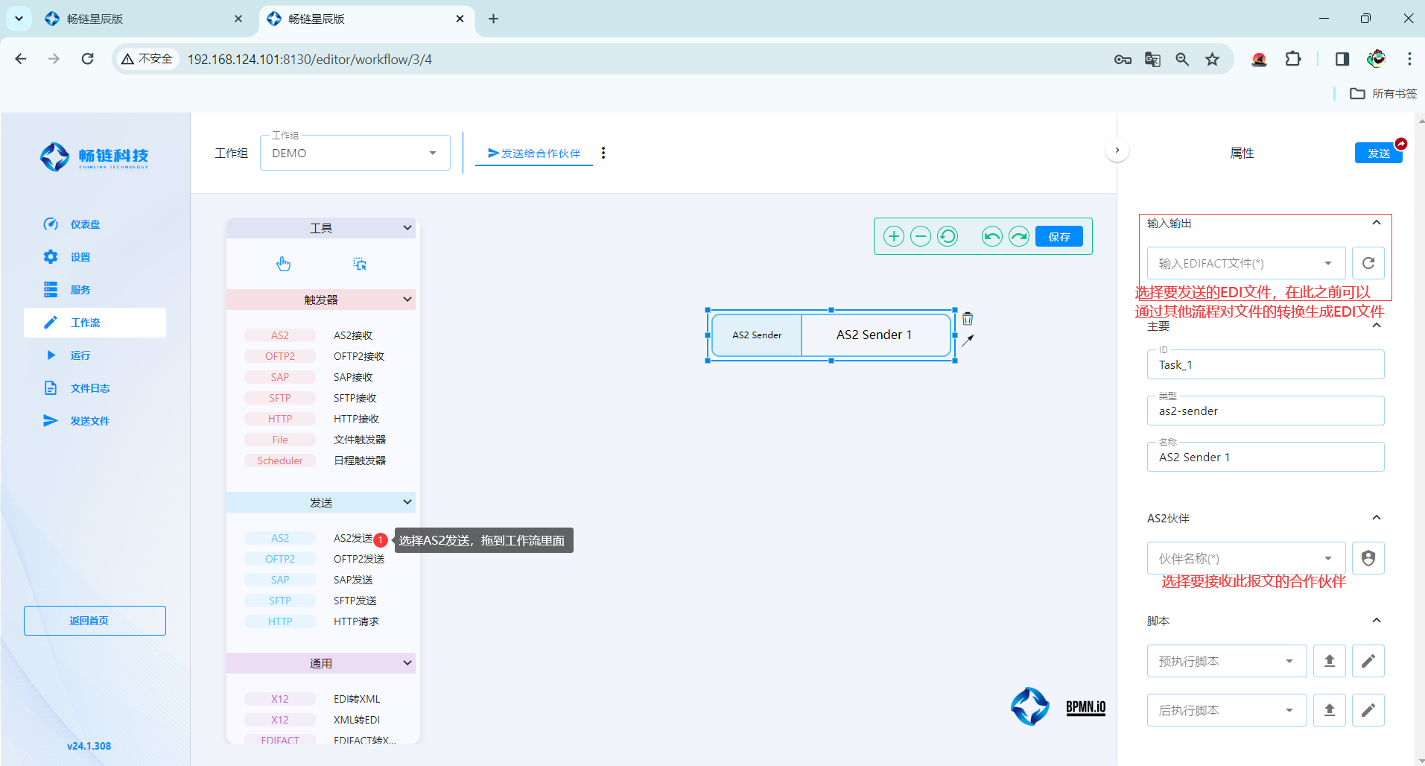This screenshot has height=766, width=1425.
Task: Upload a pre-execution script file
Action: point(1329,661)
